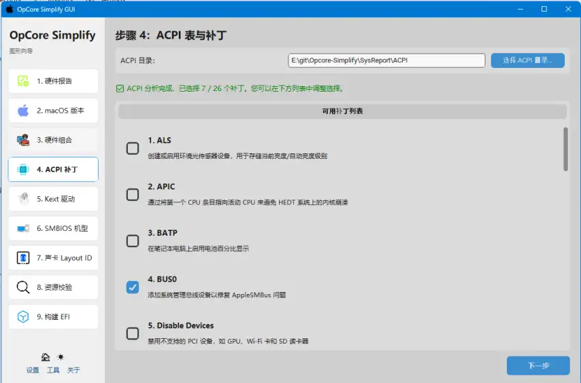
Task: Click the 下一步 button
Action: tap(537, 365)
